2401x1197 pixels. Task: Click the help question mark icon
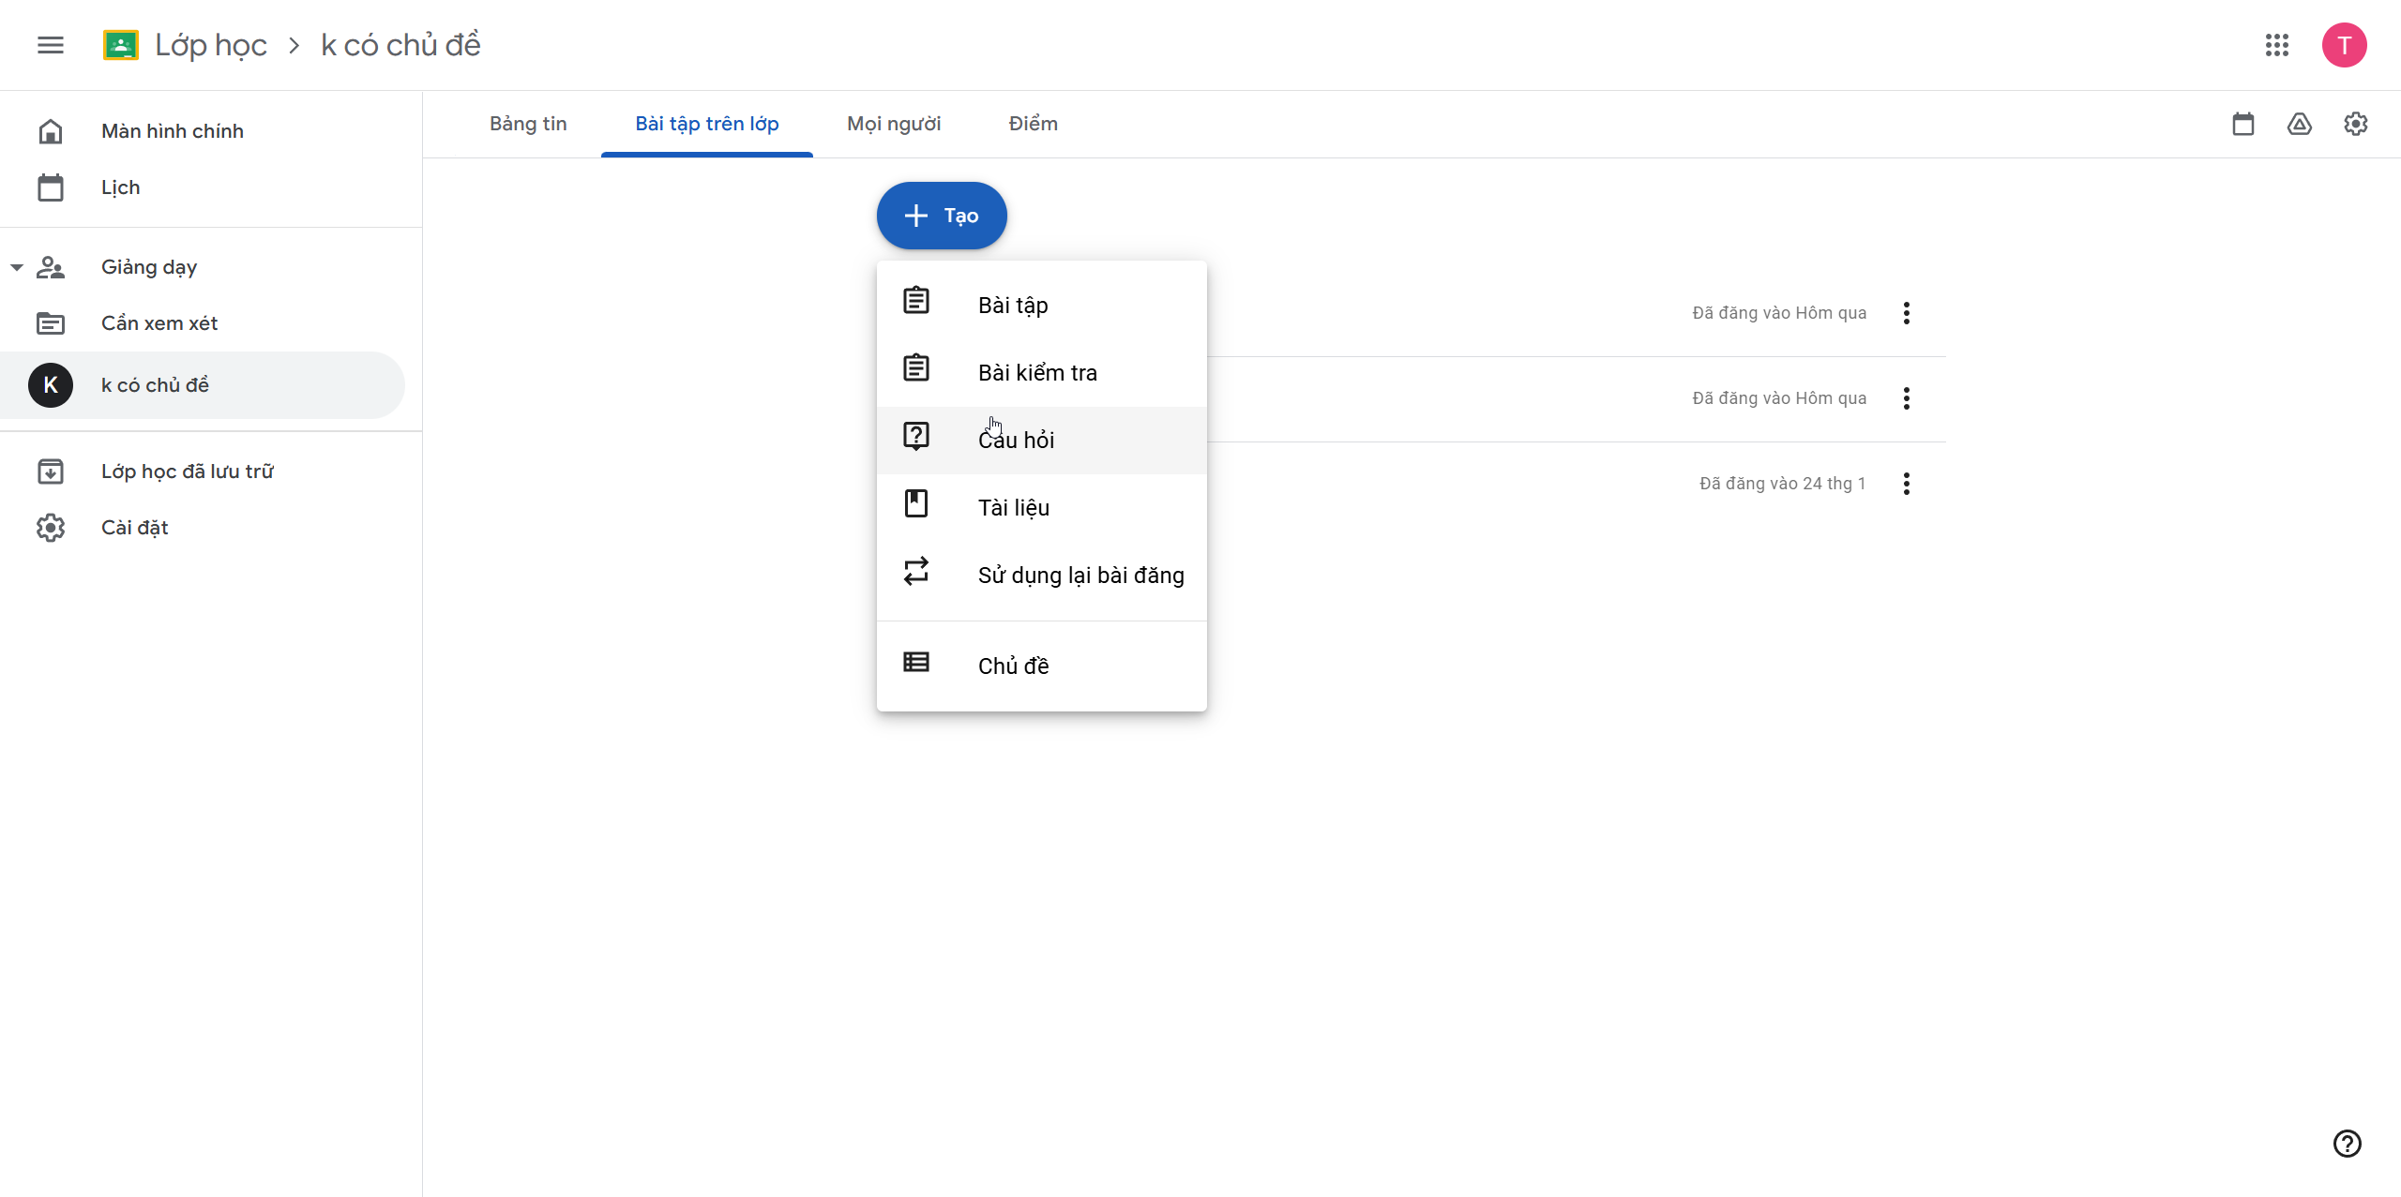[x=2347, y=1143]
